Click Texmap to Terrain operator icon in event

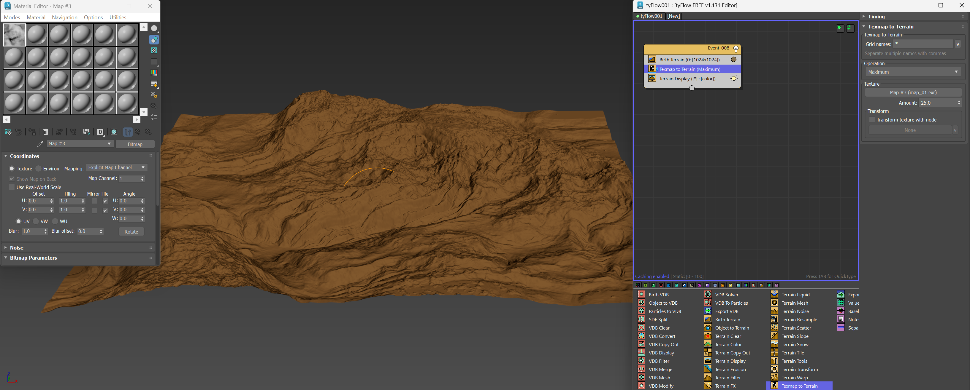tap(652, 69)
